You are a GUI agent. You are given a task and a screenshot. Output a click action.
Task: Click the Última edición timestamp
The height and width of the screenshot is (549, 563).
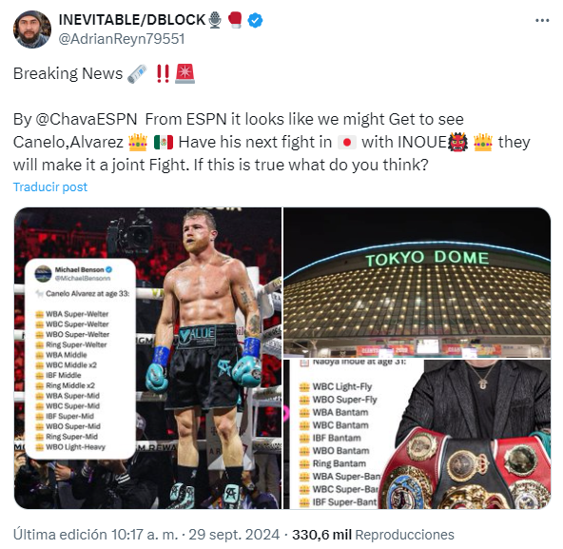point(146,535)
